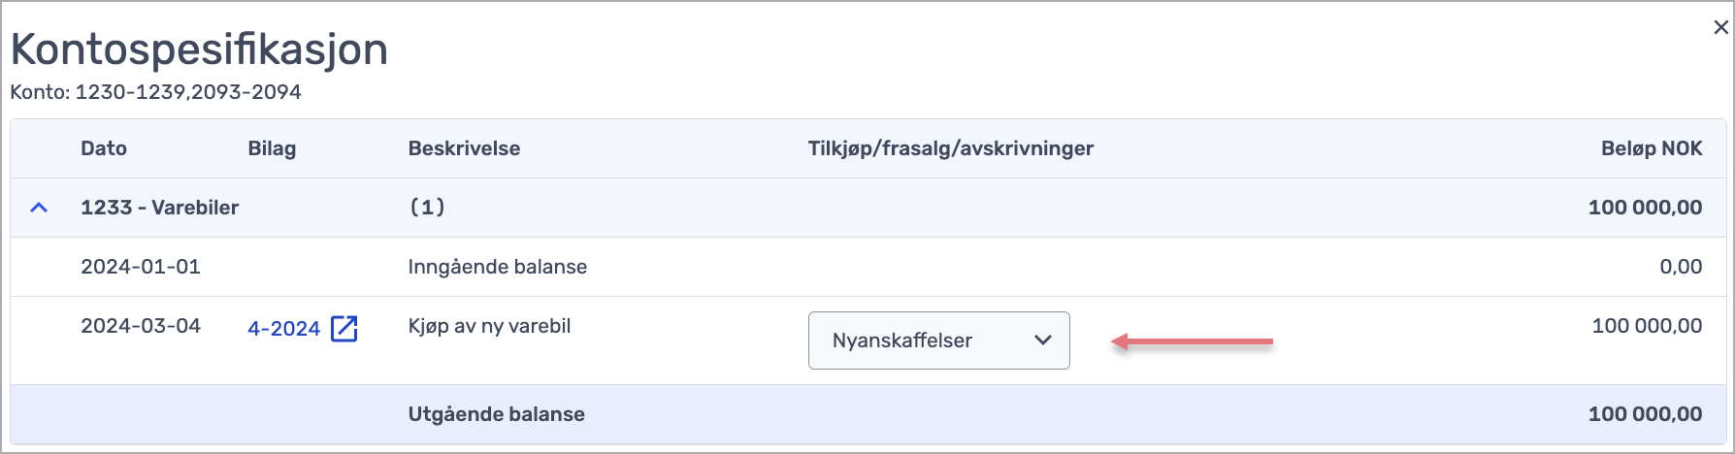Screen dimensions: 1735x454
Task: Click the (1) entry count in Varebiler row
Action: [427, 208]
